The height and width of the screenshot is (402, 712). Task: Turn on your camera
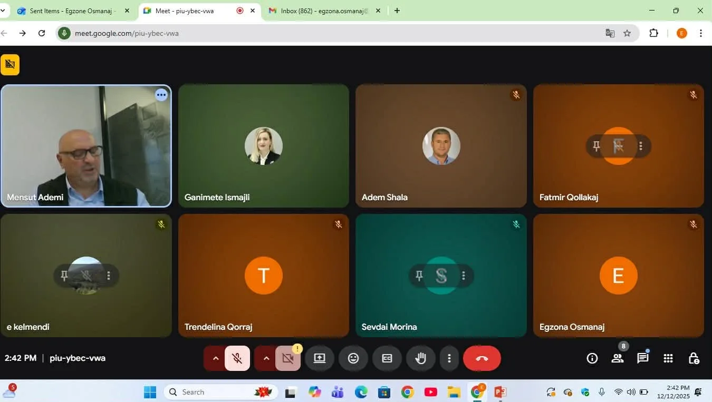pos(287,358)
